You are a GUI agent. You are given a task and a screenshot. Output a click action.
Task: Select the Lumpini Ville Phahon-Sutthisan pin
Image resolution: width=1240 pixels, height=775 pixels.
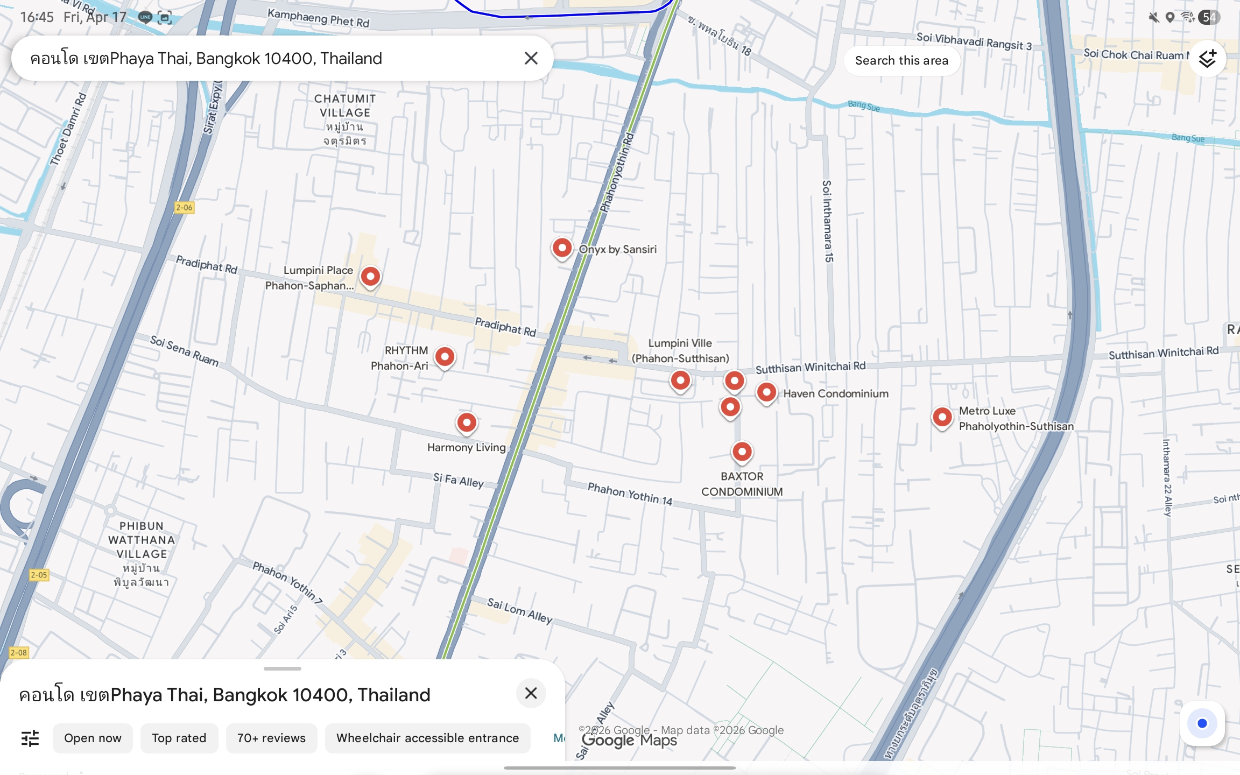(x=680, y=382)
